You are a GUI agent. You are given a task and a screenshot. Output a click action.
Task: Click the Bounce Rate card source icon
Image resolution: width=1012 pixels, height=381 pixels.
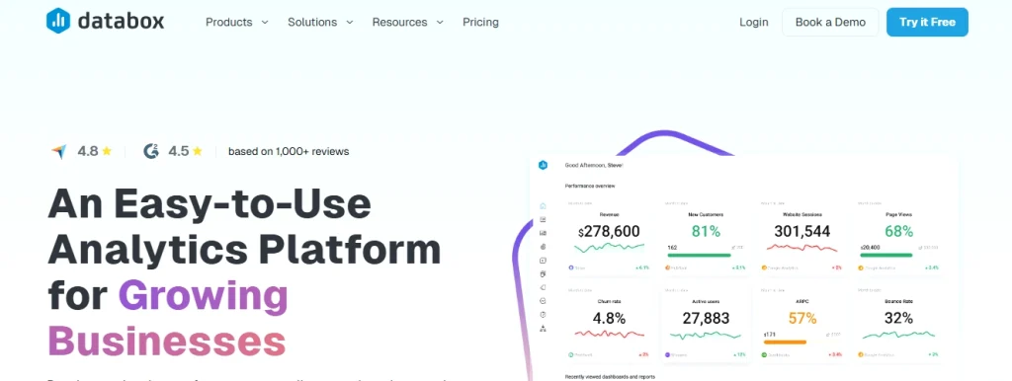(861, 354)
